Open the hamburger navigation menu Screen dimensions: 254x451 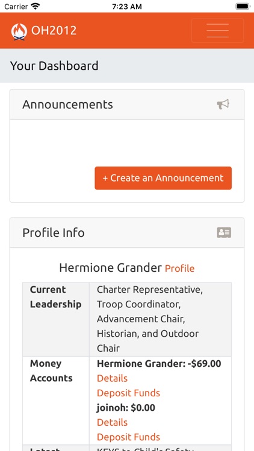pyautogui.click(x=217, y=31)
